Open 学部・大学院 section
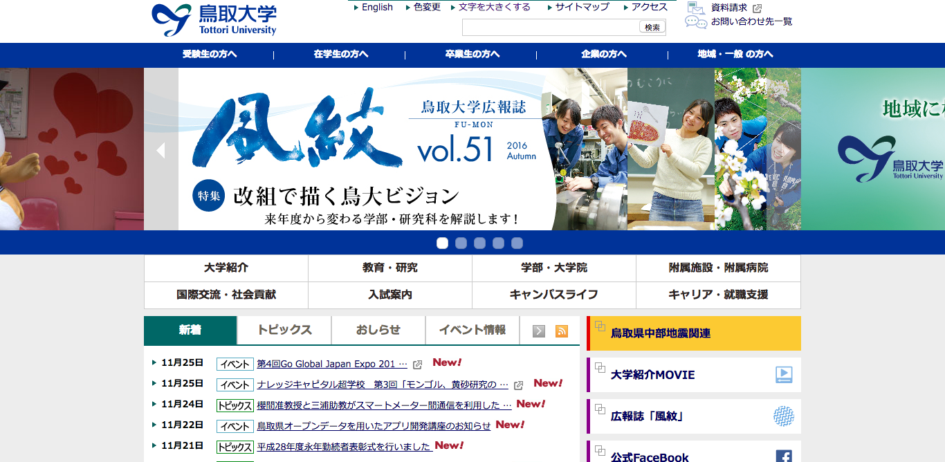Viewport: 945px width, 462px height. pos(554,268)
